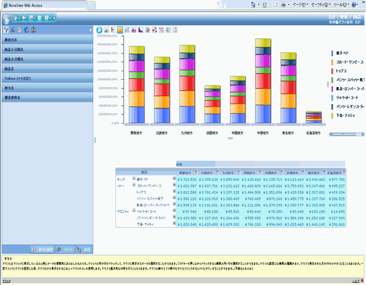Image resolution: width=366 pixels, height=285 pixels.
Task: Open the fx formula icon
Action: [13, 30]
